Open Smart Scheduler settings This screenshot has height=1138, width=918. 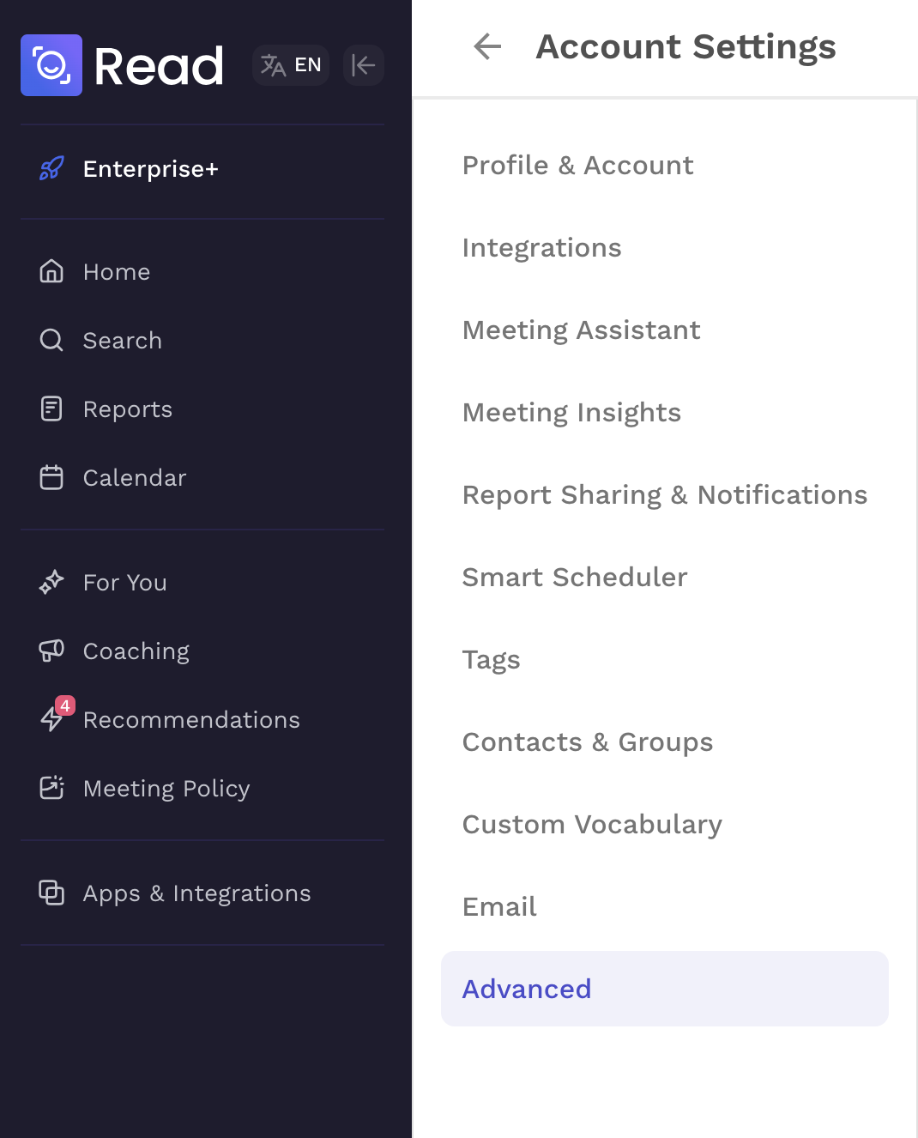tap(574, 578)
